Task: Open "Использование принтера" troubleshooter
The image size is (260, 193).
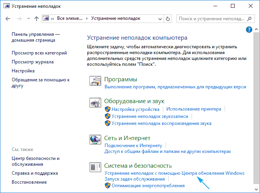Action: [x=194, y=109]
